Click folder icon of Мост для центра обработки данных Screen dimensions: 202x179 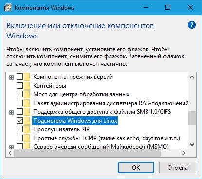(x=27, y=94)
